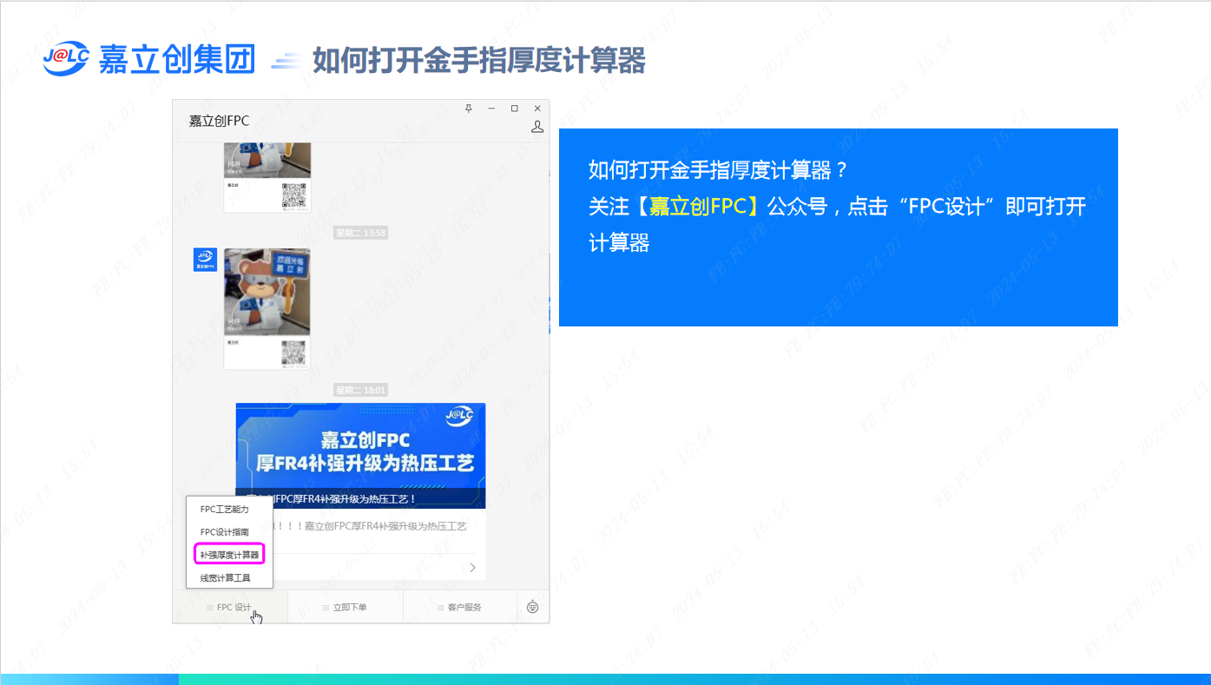Click the 嘉立创集团 logo in the slide header
Image resolution: width=1211 pixels, height=685 pixels.
[149, 58]
